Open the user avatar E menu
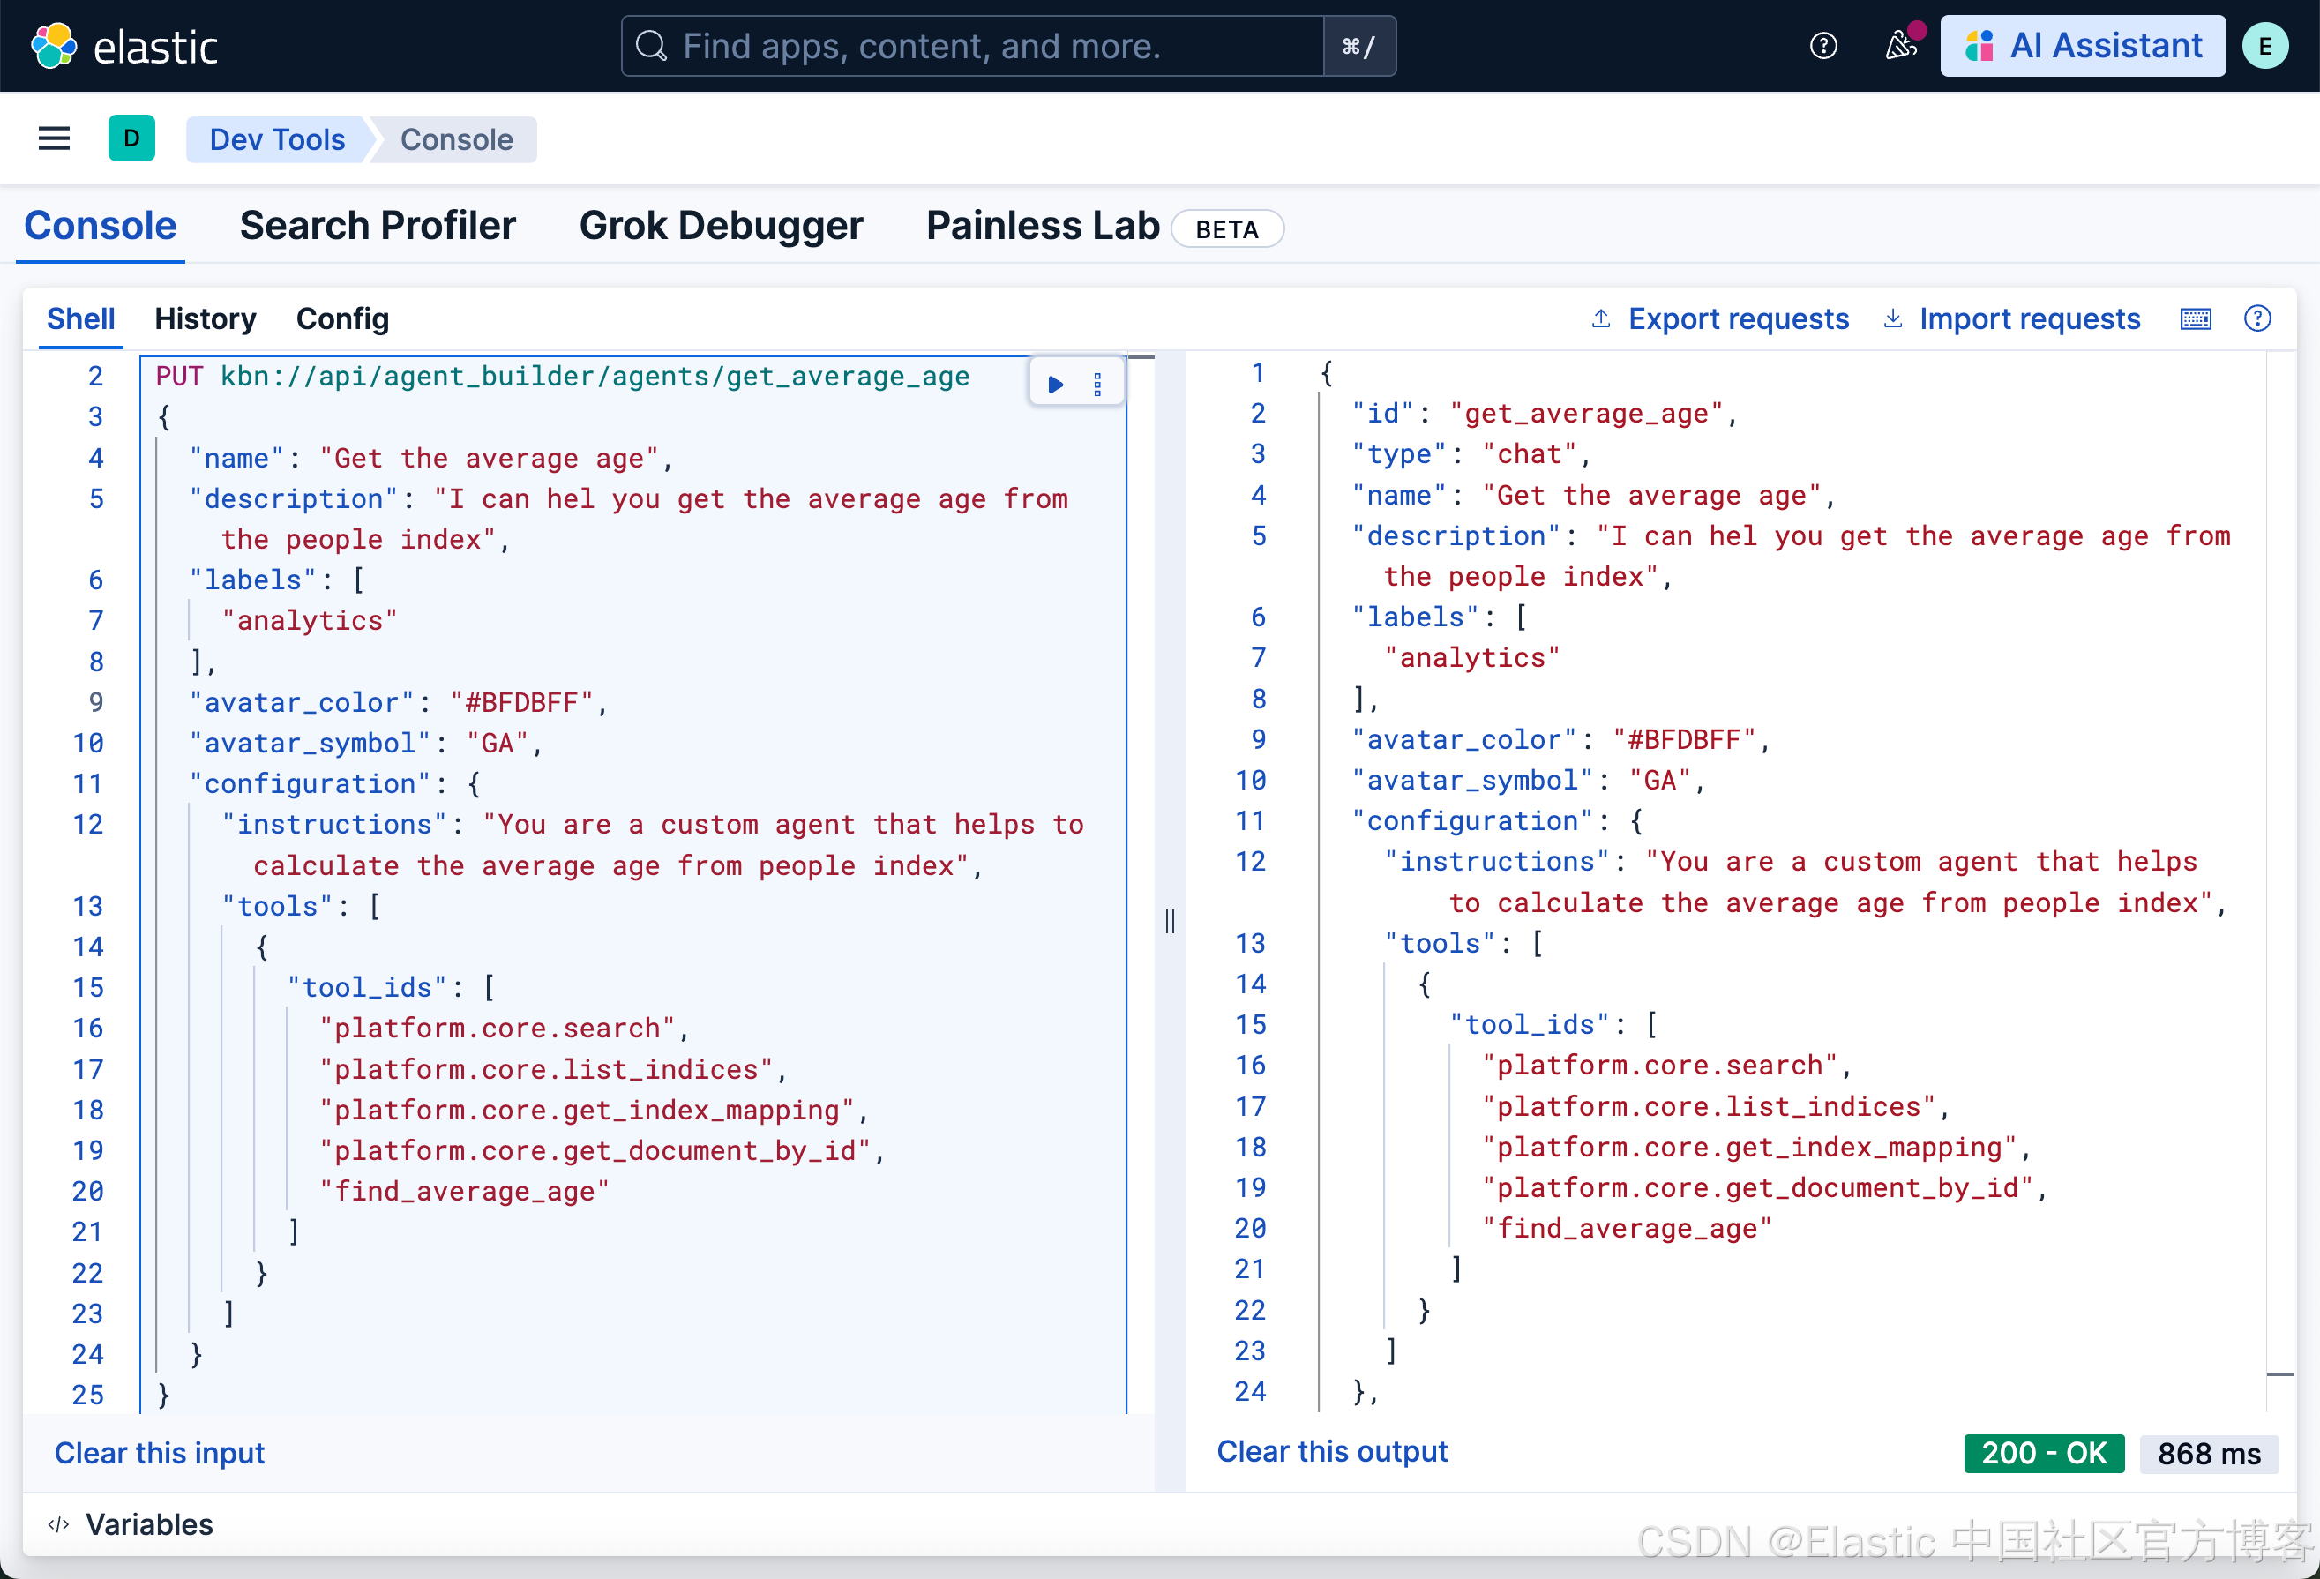Screen dimensions: 2320x1579 tap(2265, 46)
